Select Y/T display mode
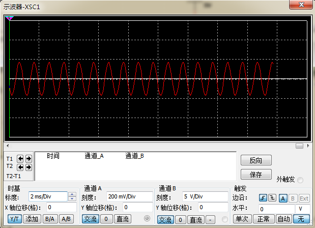The image size is (315, 228). point(14,219)
